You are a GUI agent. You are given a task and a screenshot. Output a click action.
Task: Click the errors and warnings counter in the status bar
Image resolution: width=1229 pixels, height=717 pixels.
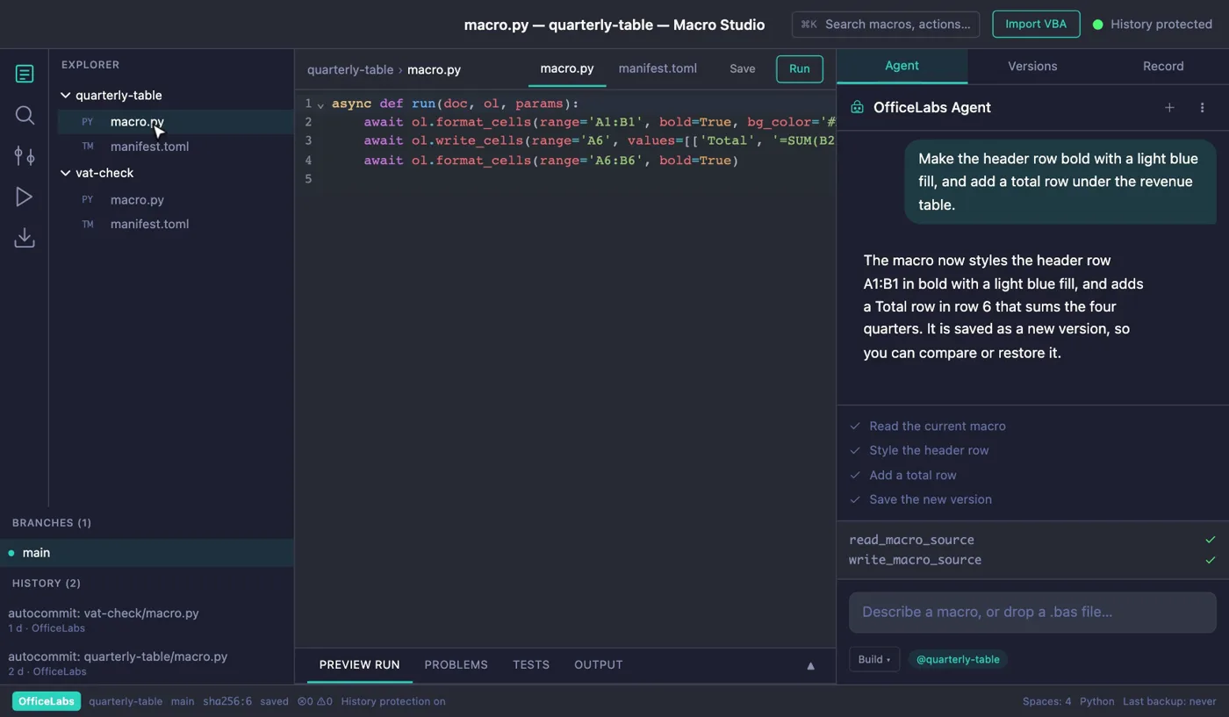[x=314, y=701]
